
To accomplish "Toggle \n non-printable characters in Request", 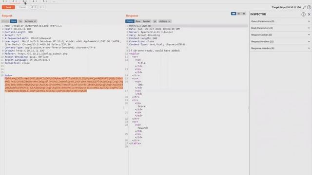I will pyautogui.click(x=20, y=21).
